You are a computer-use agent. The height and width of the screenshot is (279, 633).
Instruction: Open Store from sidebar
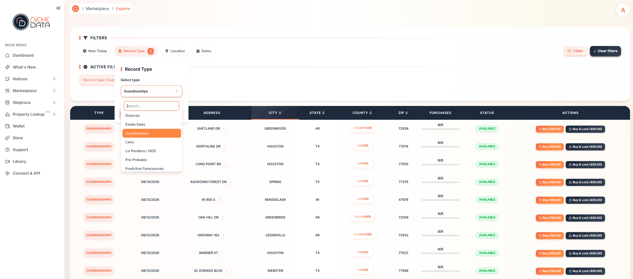[18, 138]
